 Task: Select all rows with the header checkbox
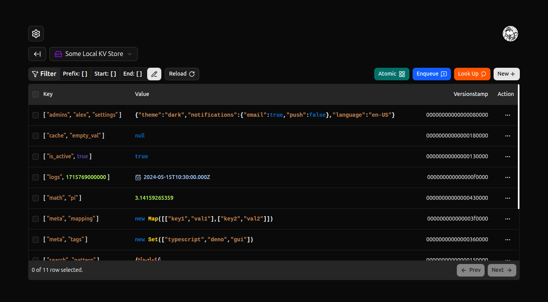[36, 94]
